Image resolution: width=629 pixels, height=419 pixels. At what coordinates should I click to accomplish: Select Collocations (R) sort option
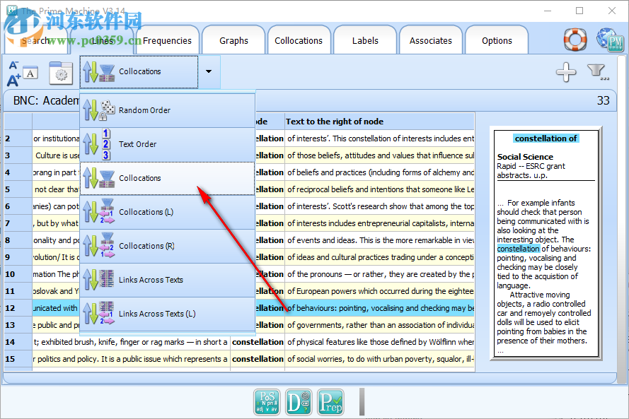(168, 246)
